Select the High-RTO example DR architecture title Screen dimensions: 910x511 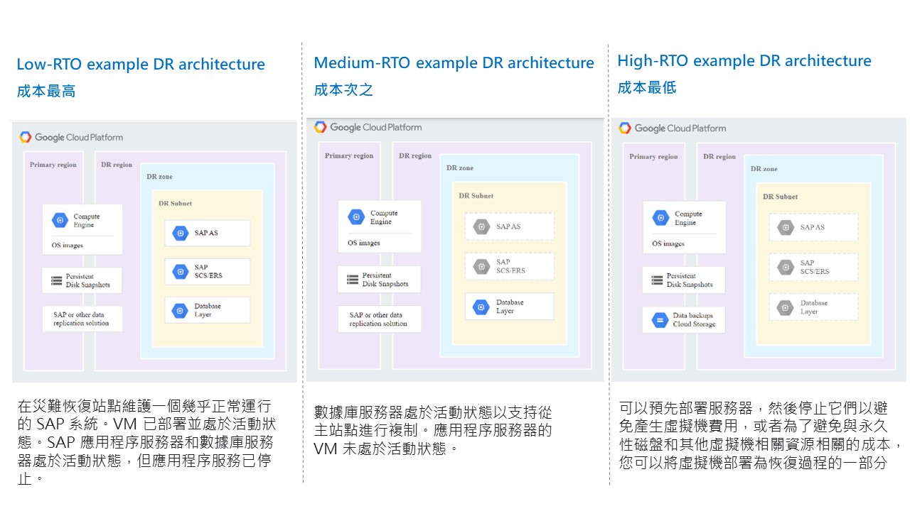pos(744,60)
